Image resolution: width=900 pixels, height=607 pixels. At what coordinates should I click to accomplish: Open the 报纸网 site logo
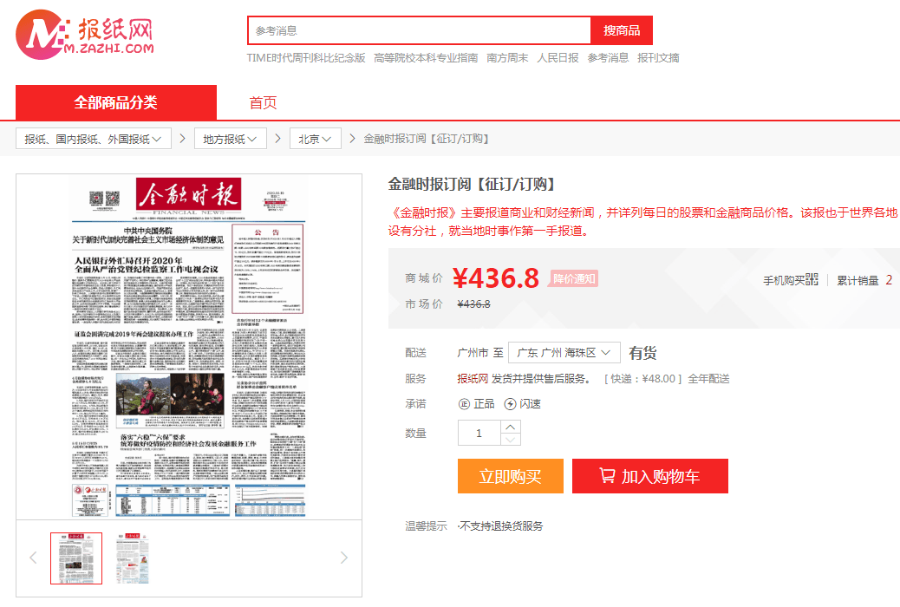click(85, 35)
